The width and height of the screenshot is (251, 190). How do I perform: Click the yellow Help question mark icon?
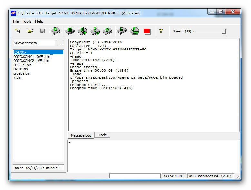point(161,31)
